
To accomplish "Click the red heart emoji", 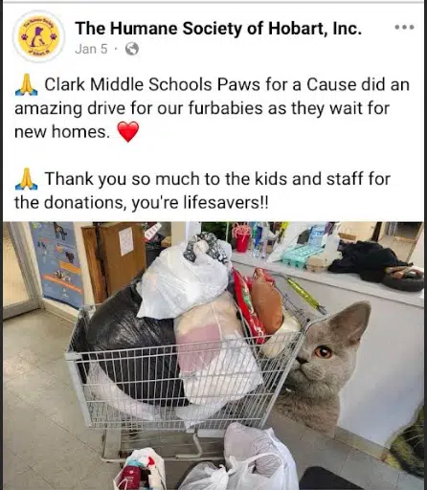I will tap(128, 131).
